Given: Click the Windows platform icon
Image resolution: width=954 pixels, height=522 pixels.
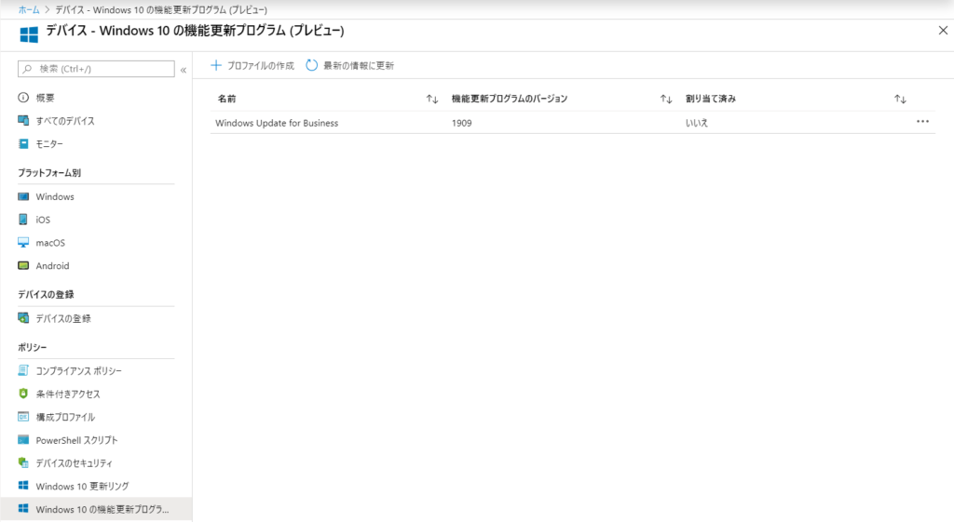Looking at the screenshot, I should [x=23, y=196].
